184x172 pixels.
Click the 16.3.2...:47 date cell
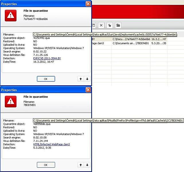[x=159, y=39]
